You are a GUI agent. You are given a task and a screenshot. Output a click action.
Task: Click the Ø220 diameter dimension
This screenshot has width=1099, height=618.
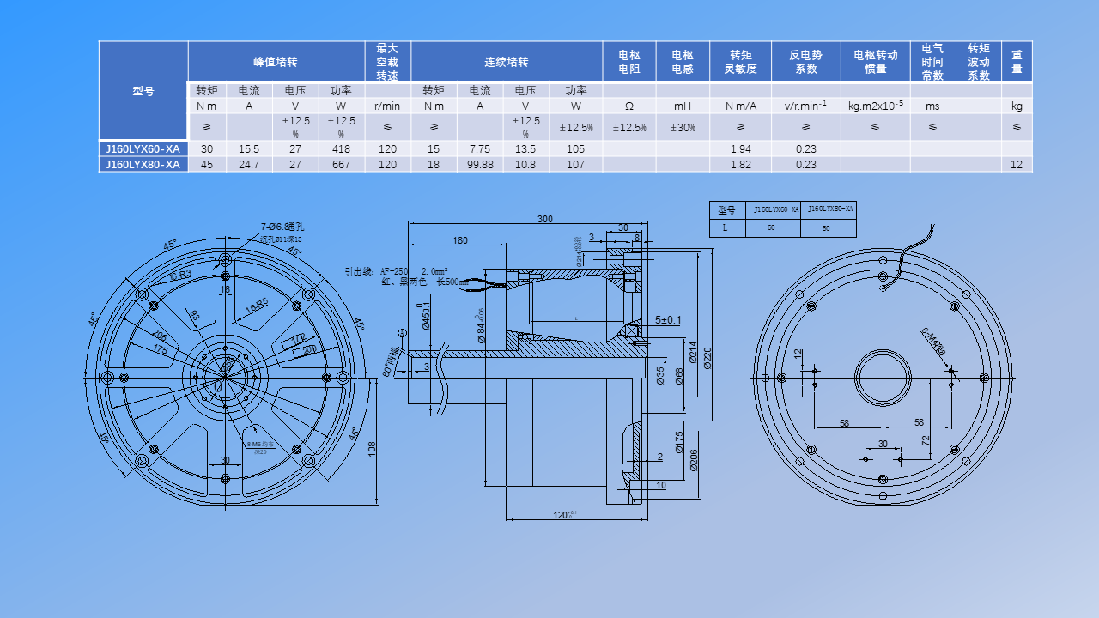click(708, 356)
